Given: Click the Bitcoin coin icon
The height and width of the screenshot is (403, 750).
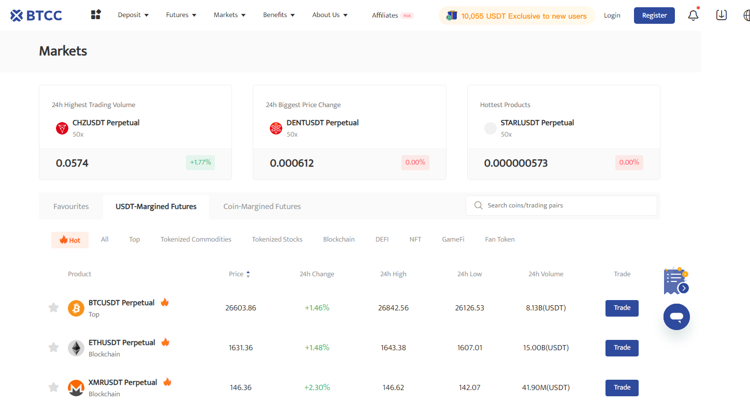Looking at the screenshot, I should pyautogui.click(x=76, y=308).
